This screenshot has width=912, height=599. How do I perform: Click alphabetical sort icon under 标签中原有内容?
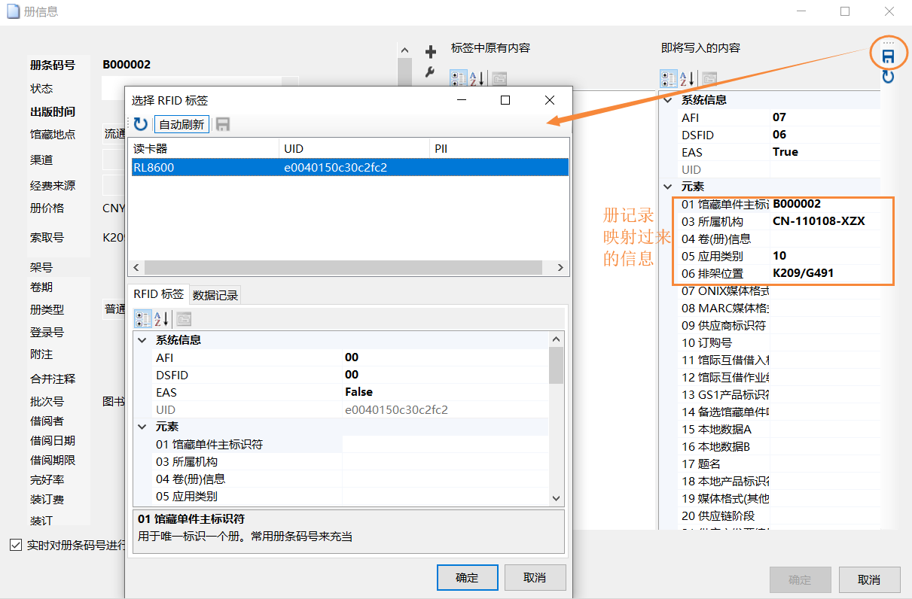477,78
